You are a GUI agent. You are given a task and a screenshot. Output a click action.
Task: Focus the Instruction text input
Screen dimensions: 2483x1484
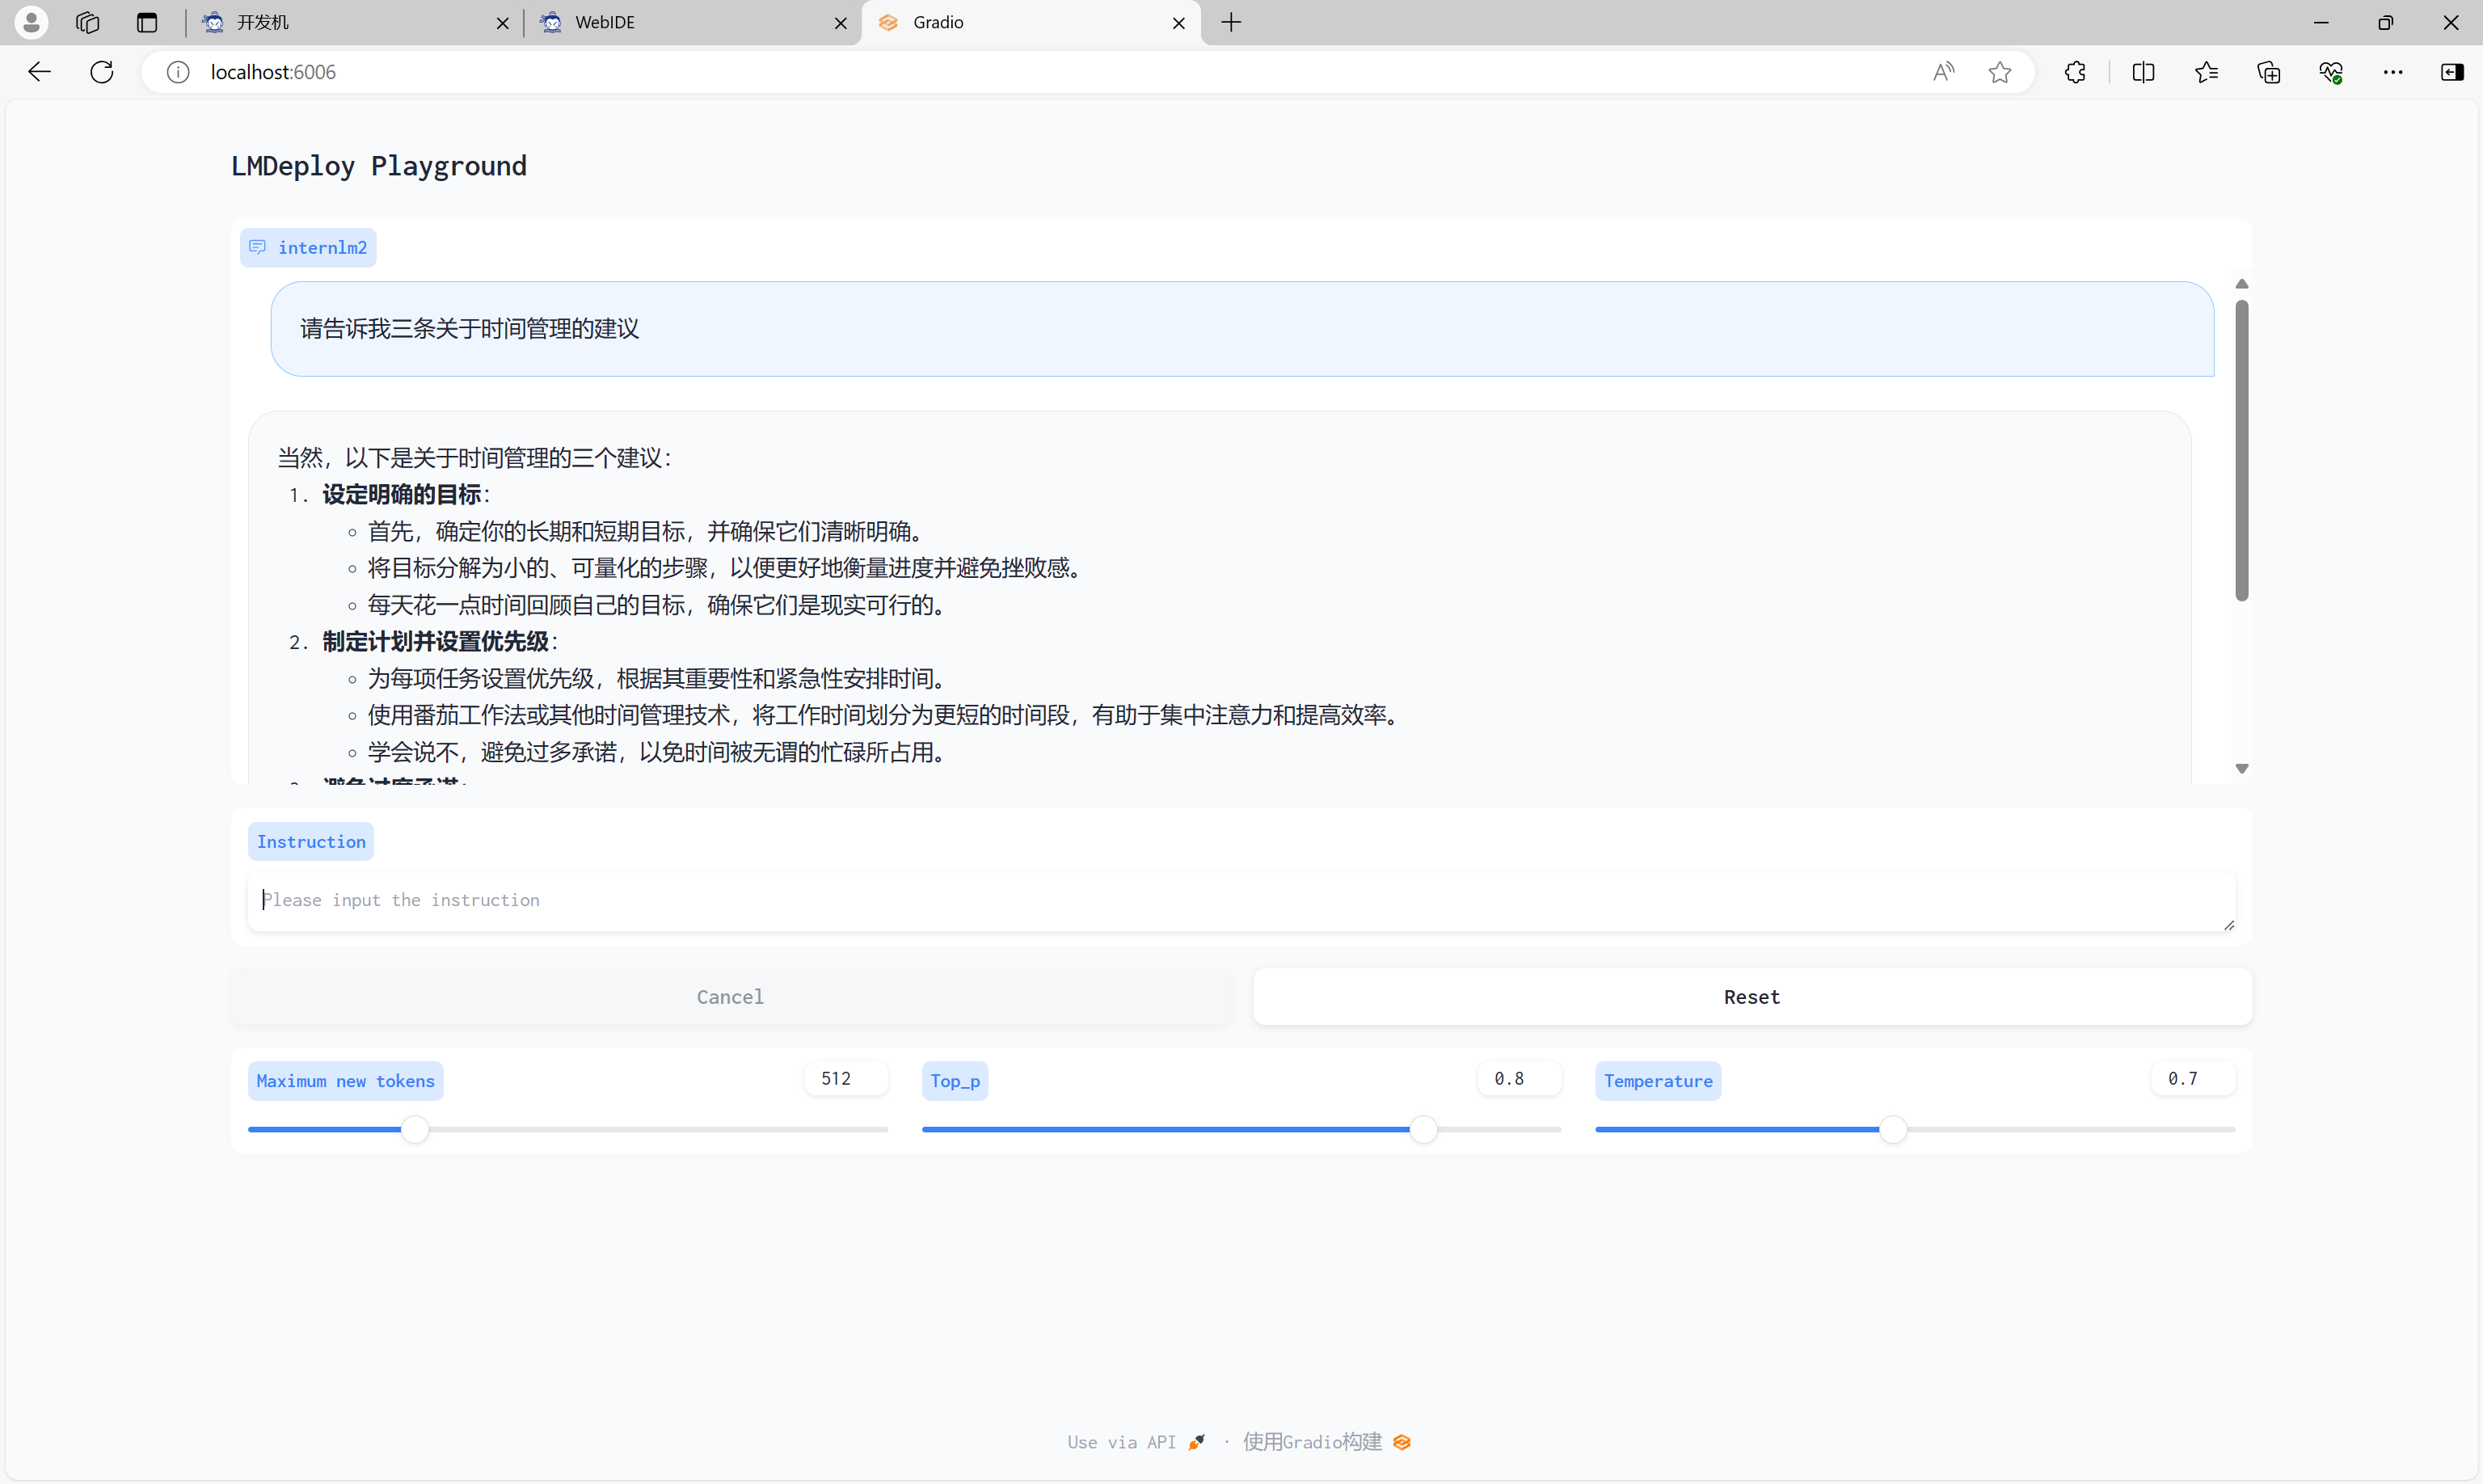tap(1241, 900)
